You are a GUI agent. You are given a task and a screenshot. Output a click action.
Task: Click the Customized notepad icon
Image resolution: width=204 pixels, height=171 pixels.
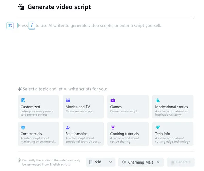pyautogui.click(x=23, y=100)
